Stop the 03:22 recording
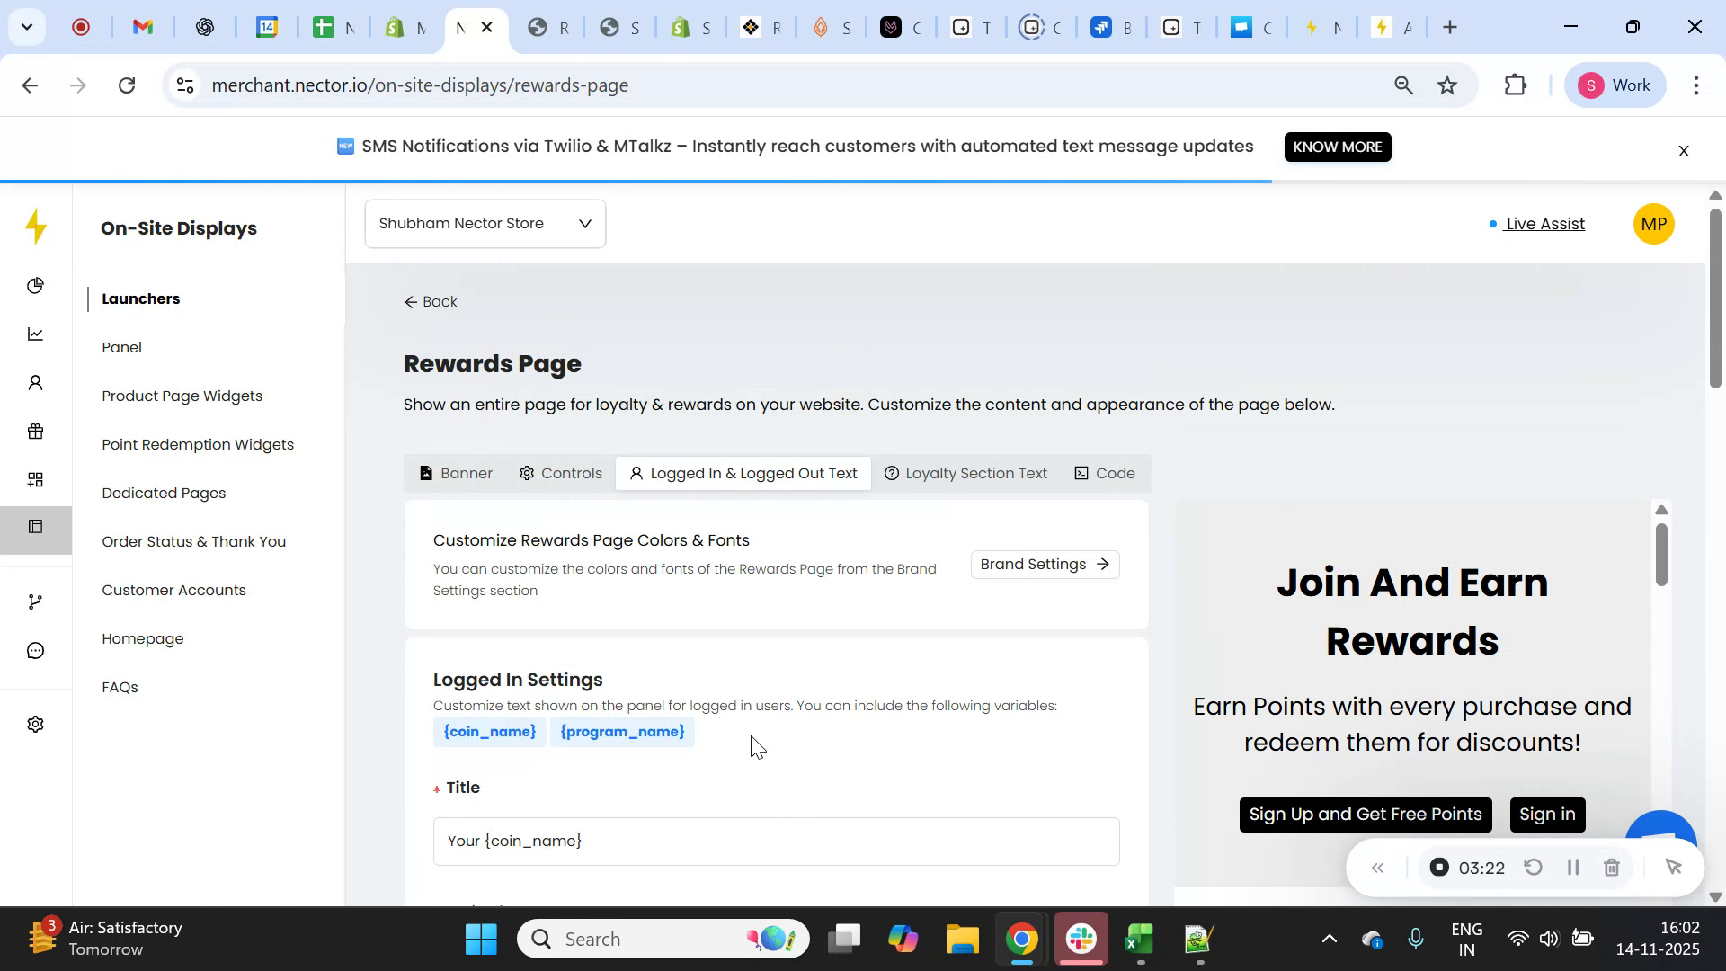Screen dimensions: 1726x971 [x=1439, y=867]
